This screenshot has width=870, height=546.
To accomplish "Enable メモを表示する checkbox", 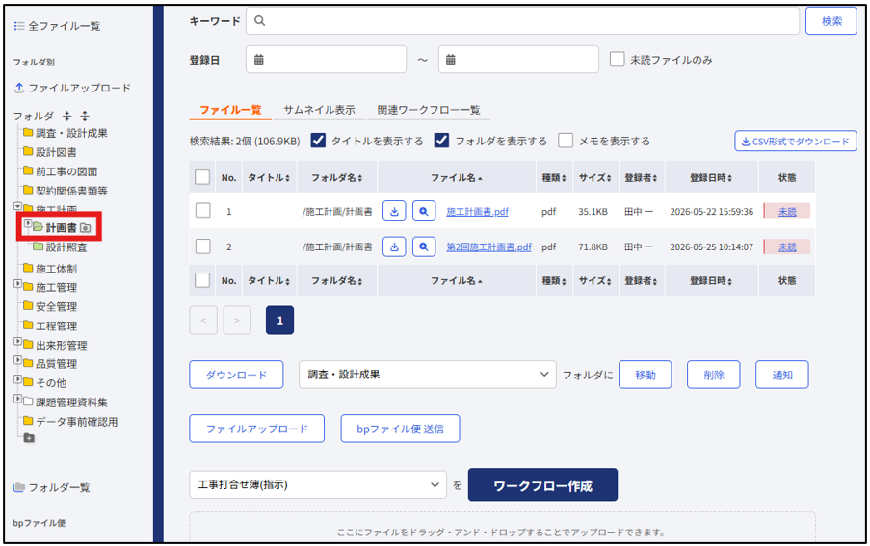I will click(566, 141).
